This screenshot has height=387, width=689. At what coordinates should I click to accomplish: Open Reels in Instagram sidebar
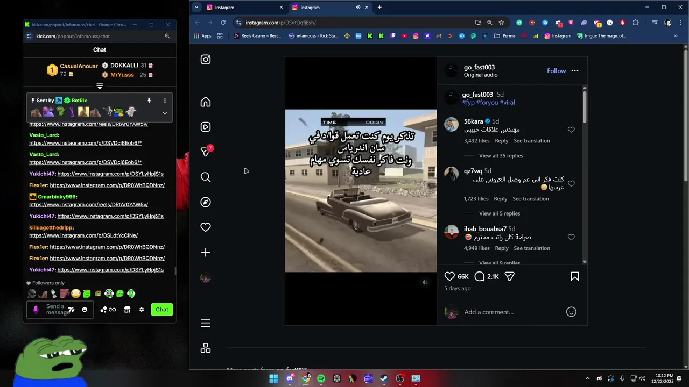(206, 127)
